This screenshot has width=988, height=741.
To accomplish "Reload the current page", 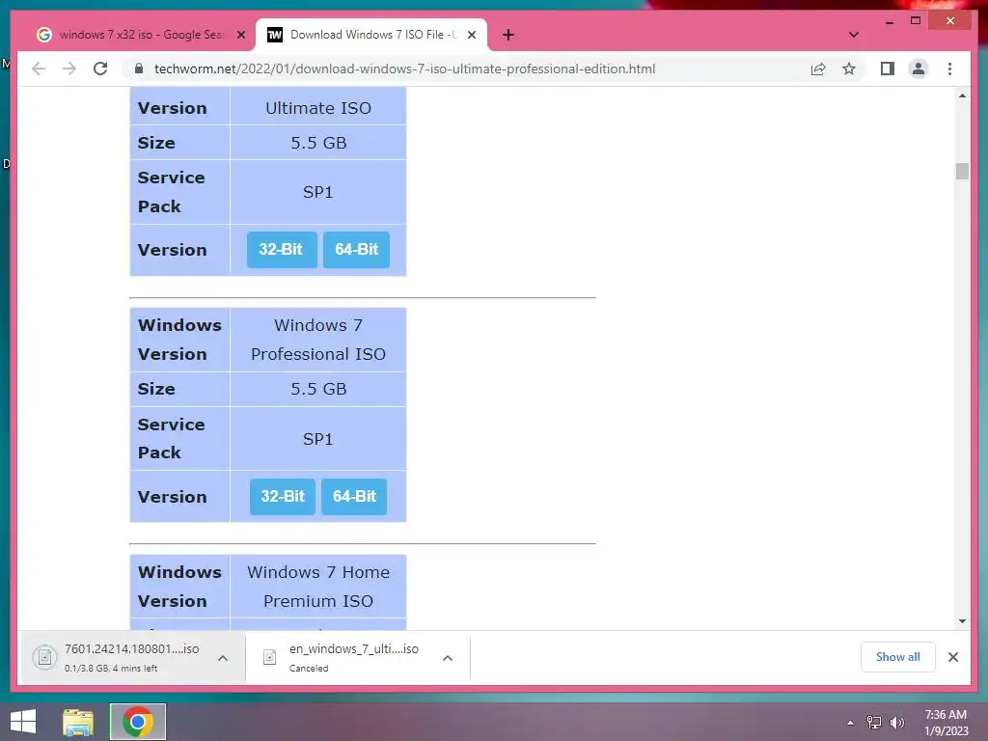I will pos(100,69).
